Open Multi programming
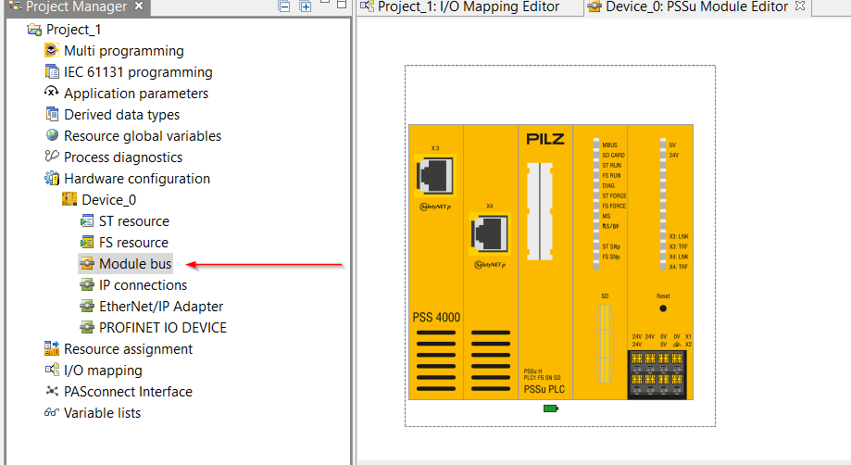Screen dimensions: 851x465 pos(124,51)
